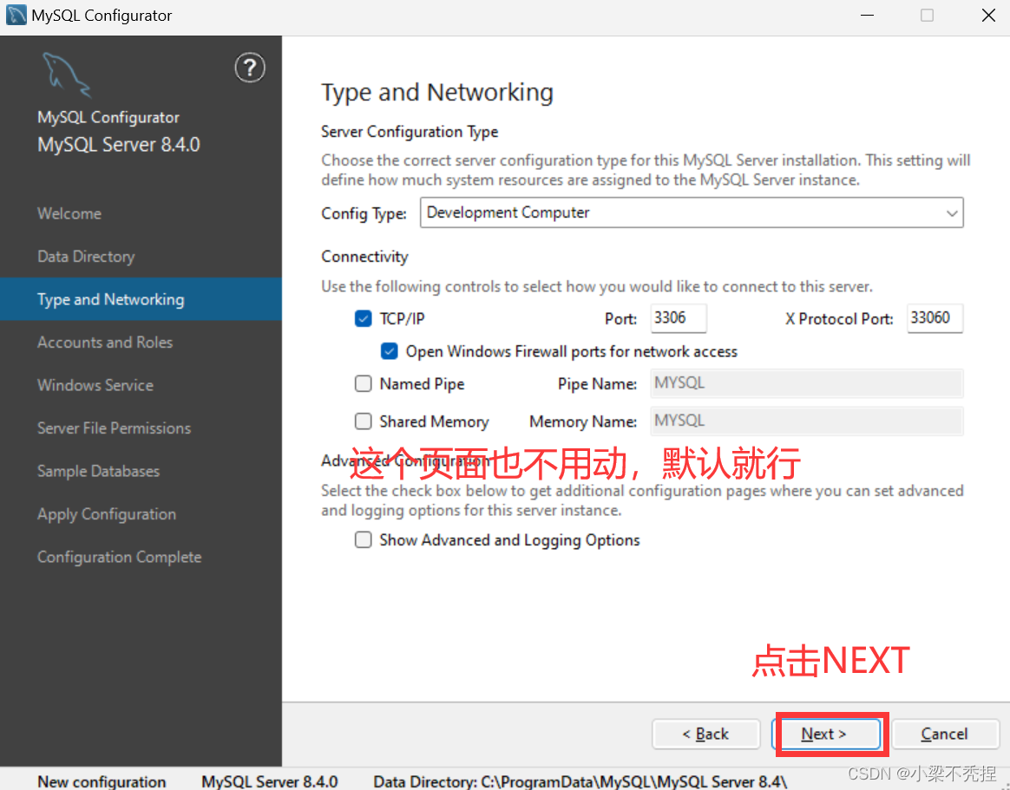Open the Config Type dropdown

point(692,212)
